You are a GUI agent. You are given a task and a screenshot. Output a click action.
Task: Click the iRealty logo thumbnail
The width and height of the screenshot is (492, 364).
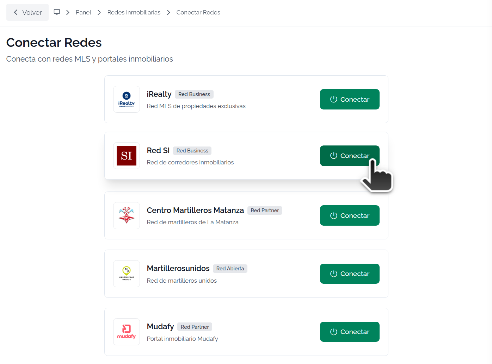[x=127, y=99]
